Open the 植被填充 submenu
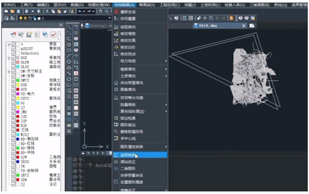 [140, 69]
